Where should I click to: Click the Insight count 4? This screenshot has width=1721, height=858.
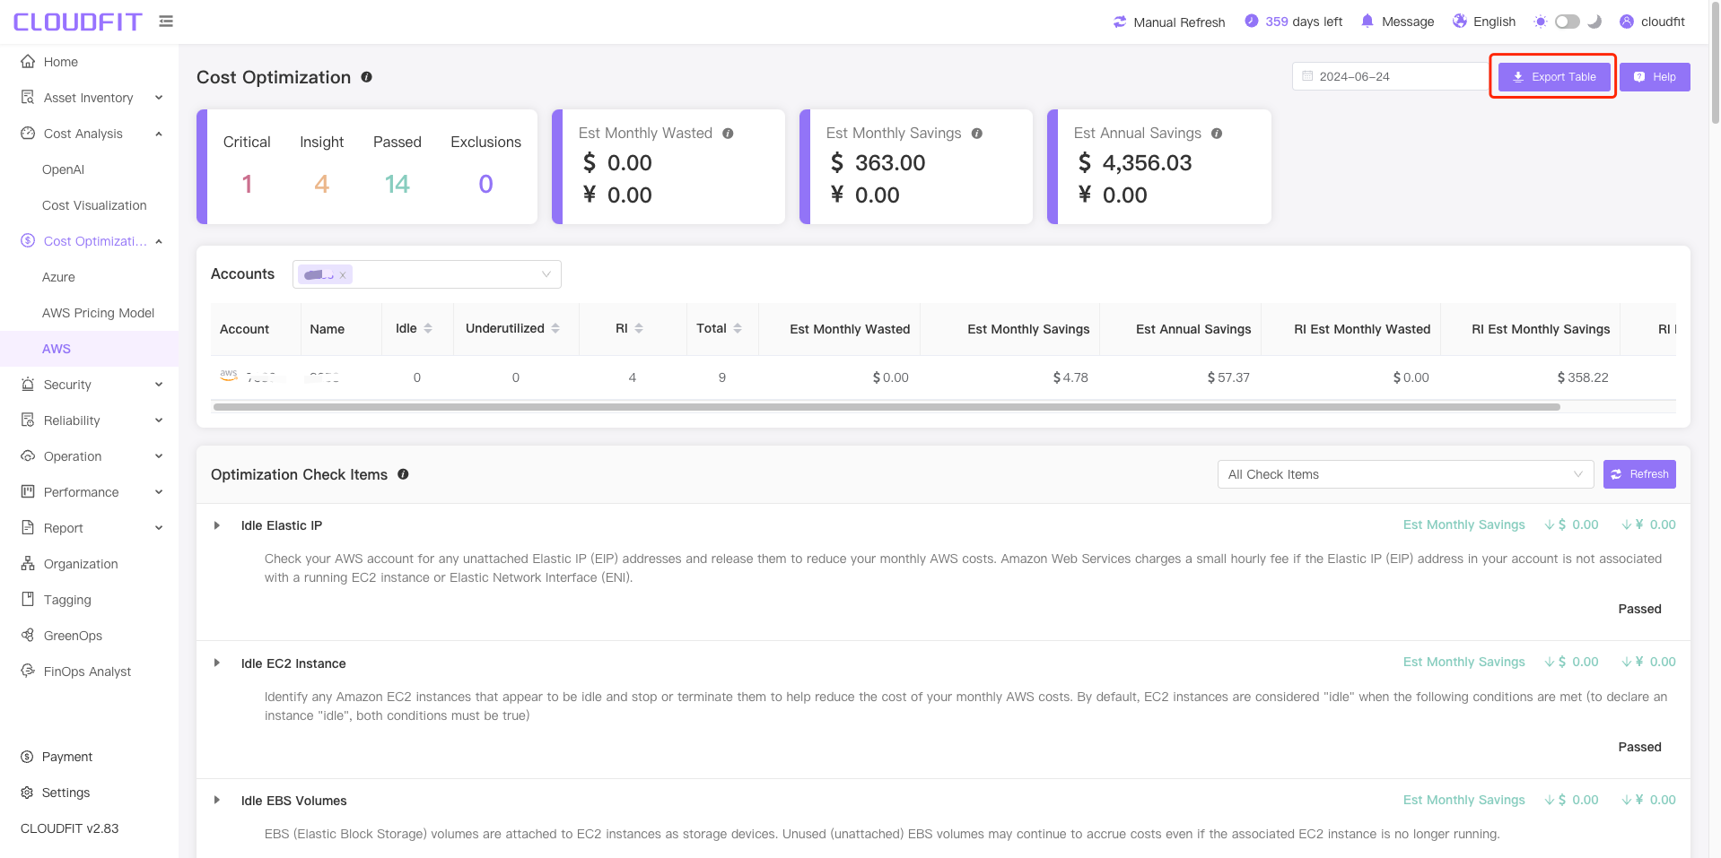[322, 184]
